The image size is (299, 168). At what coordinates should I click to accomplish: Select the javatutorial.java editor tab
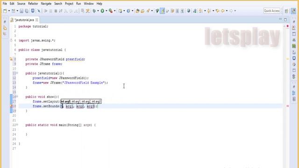coord(24,20)
